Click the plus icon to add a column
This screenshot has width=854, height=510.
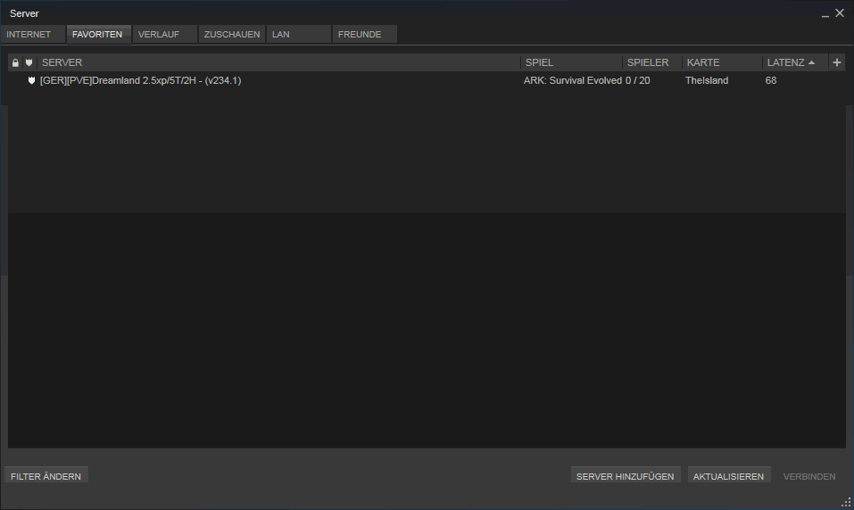836,62
